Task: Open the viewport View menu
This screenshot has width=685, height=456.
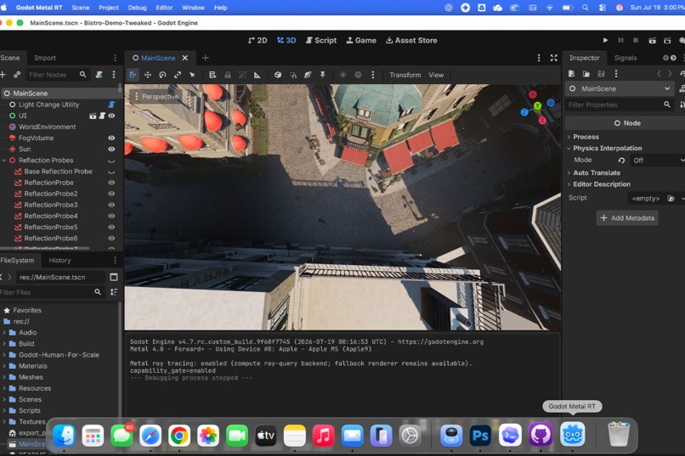Action: click(436, 75)
